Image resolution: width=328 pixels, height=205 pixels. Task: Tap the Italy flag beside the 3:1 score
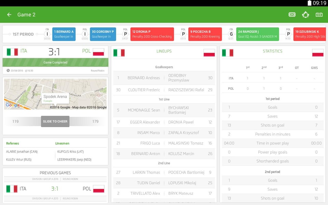click(x=12, y=52)
